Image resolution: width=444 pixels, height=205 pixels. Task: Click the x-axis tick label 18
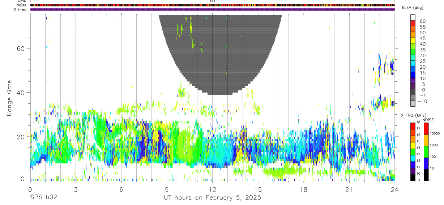(303, 189)
